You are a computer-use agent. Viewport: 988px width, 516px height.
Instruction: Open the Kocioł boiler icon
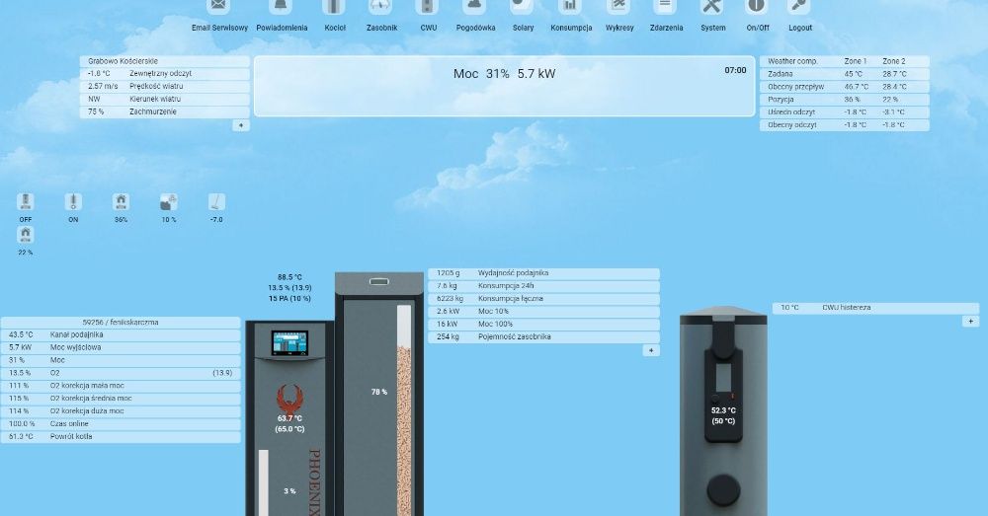334,6
